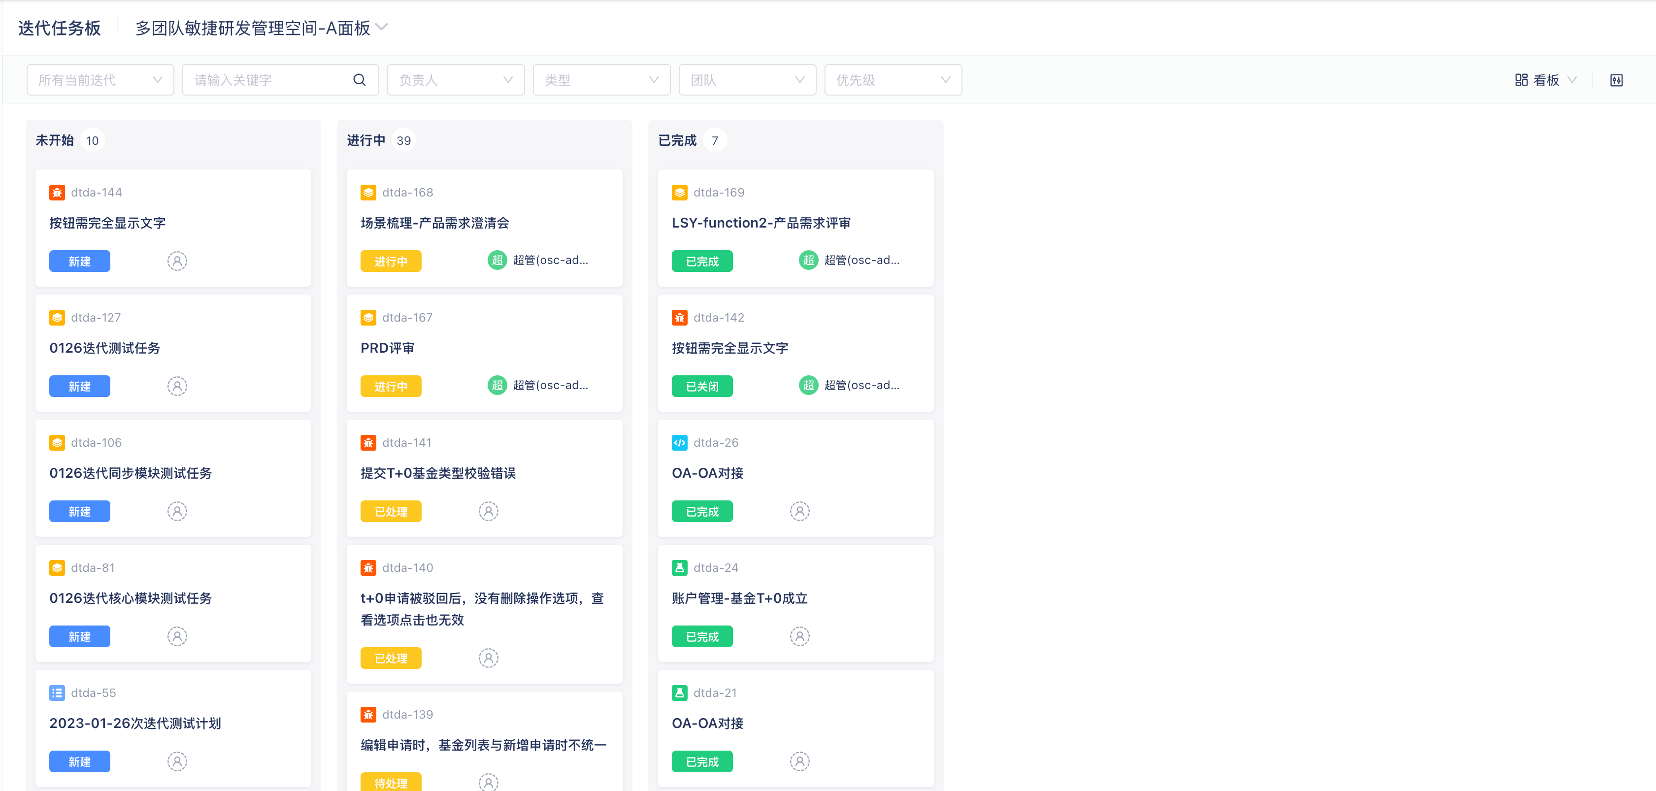Click the unassigned avatar on dtda-24

coord(800,636)
